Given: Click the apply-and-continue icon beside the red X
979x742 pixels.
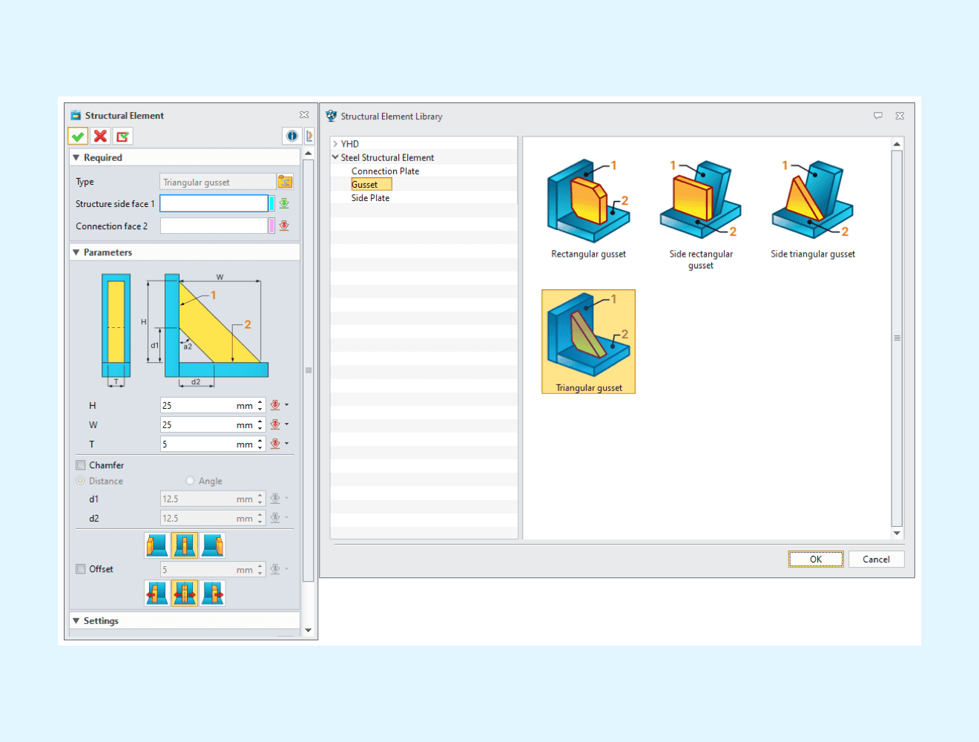Looking at the screenshot, I should coord(122,137).
